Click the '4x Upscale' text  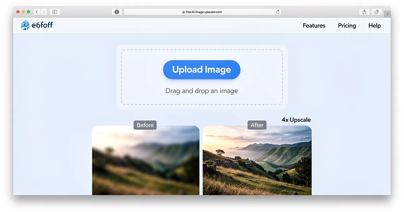pyautogui.click(x=296, y=120)
